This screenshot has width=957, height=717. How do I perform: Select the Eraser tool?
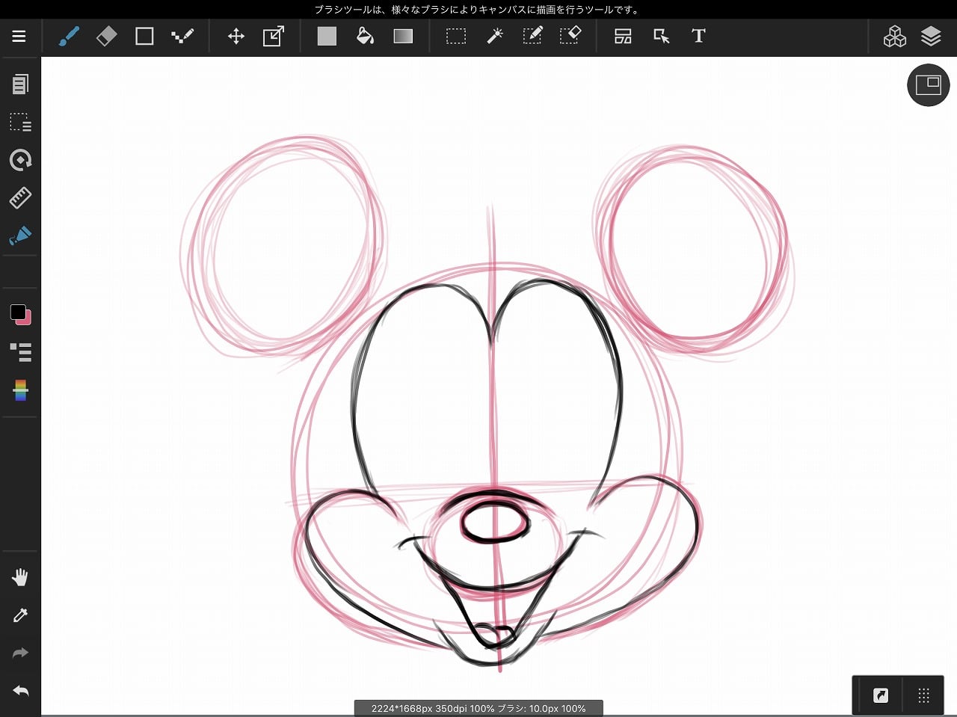click(x=106, y=36)
